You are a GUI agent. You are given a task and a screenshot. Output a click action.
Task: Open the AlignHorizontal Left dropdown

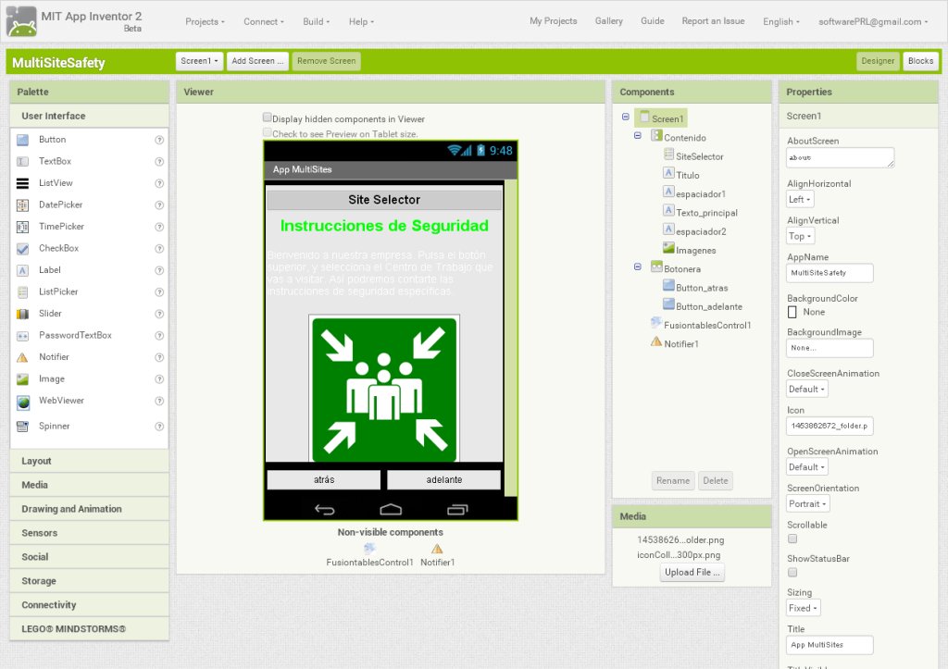pyautogui.click(x=800, y=200)
